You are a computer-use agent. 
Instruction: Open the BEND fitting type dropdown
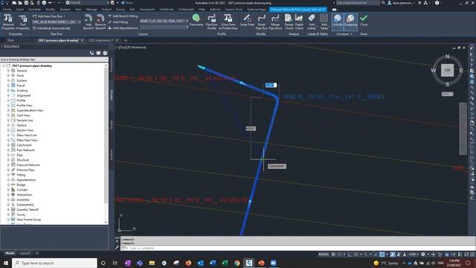tap(164, 21)
